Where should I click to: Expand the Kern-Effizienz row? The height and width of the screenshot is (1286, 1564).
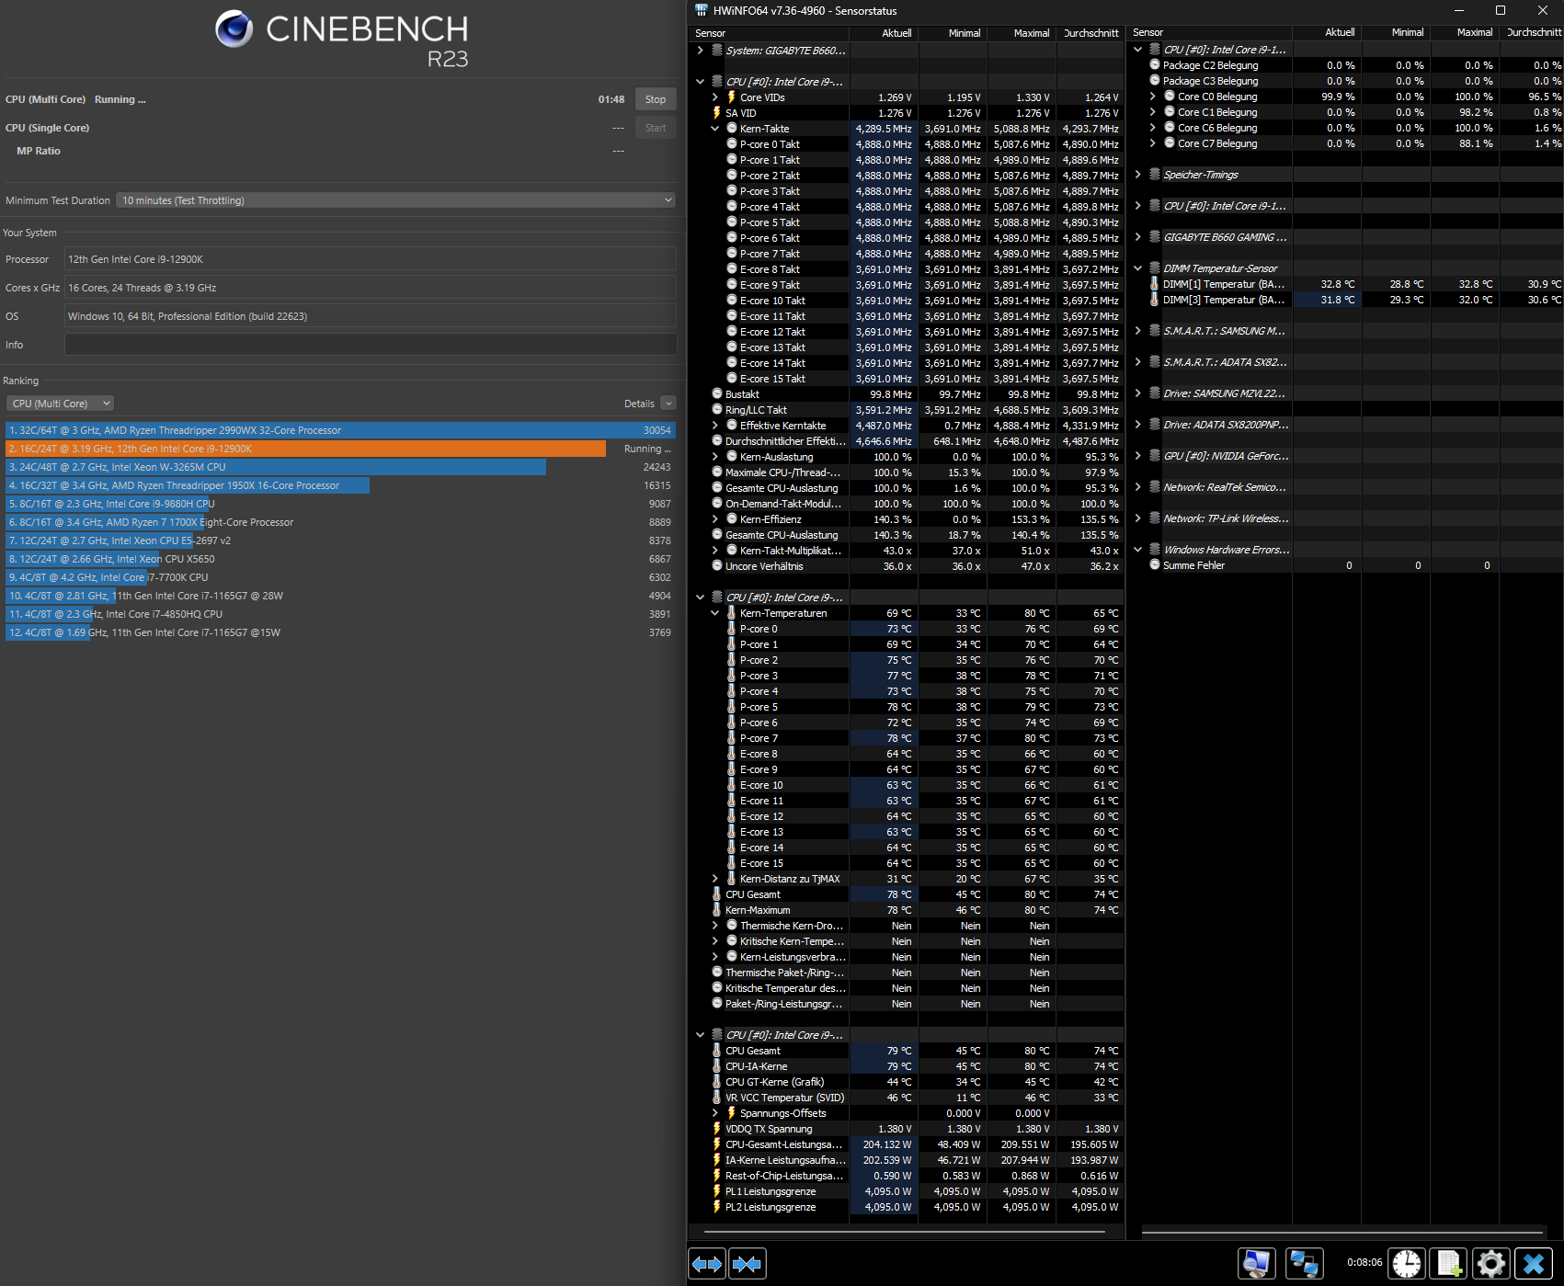tap(714, 519)
